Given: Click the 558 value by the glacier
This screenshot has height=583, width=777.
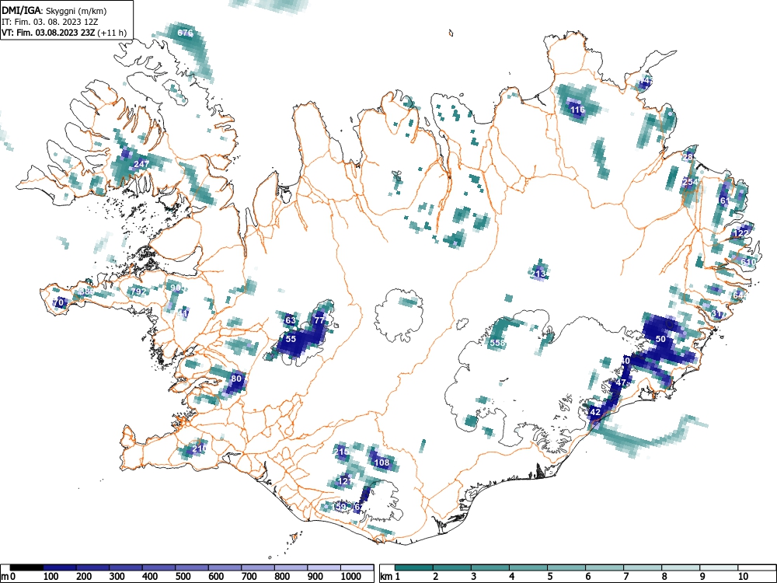Looking at the screenshot, I should point(497,343).
